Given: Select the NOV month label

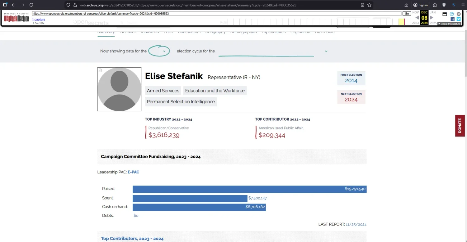Looking at the screenshot, I should click(416, 12).
